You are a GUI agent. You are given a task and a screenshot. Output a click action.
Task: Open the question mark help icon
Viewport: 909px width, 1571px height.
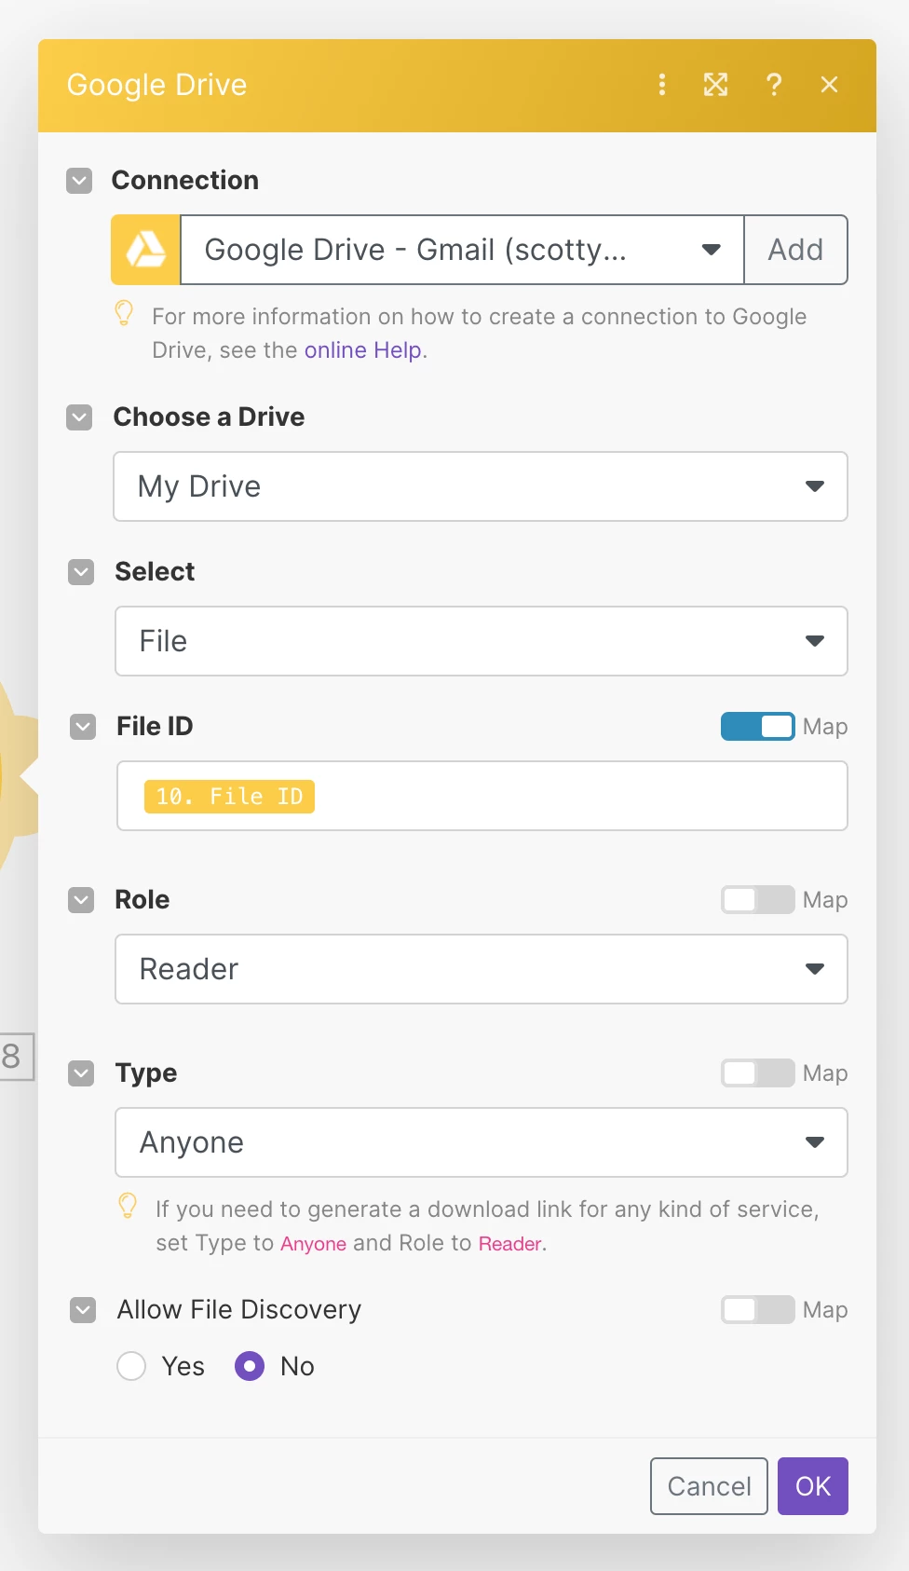coord(773,85)
